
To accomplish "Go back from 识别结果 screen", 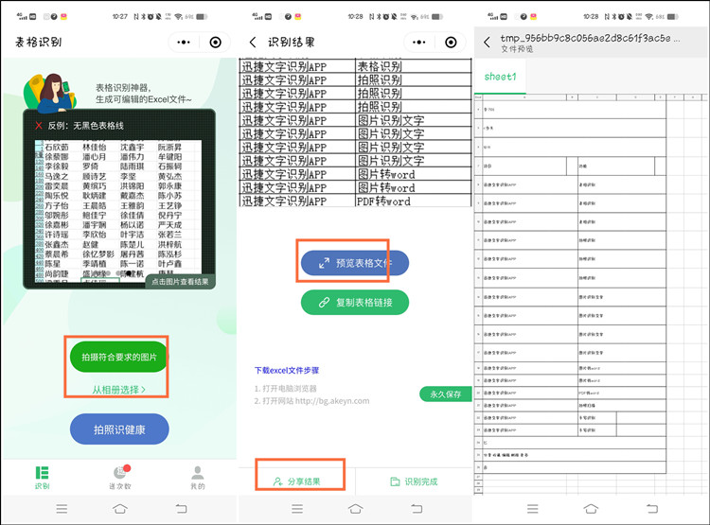I will click(x=253, y=42).
